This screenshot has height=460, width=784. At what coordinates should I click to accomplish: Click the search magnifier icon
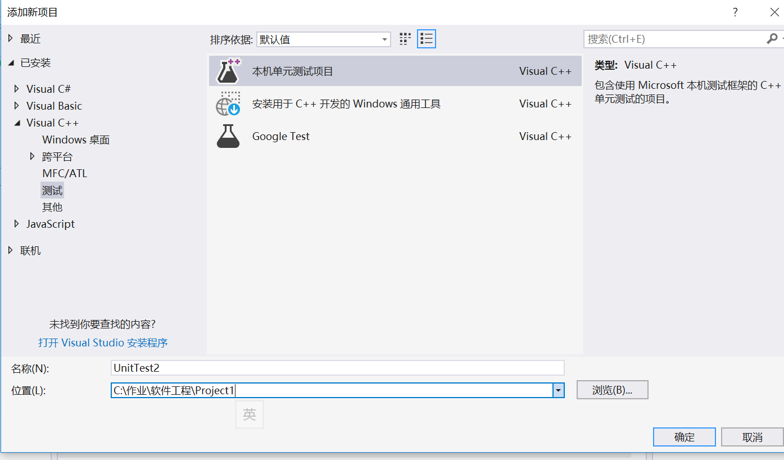point(772,39)
